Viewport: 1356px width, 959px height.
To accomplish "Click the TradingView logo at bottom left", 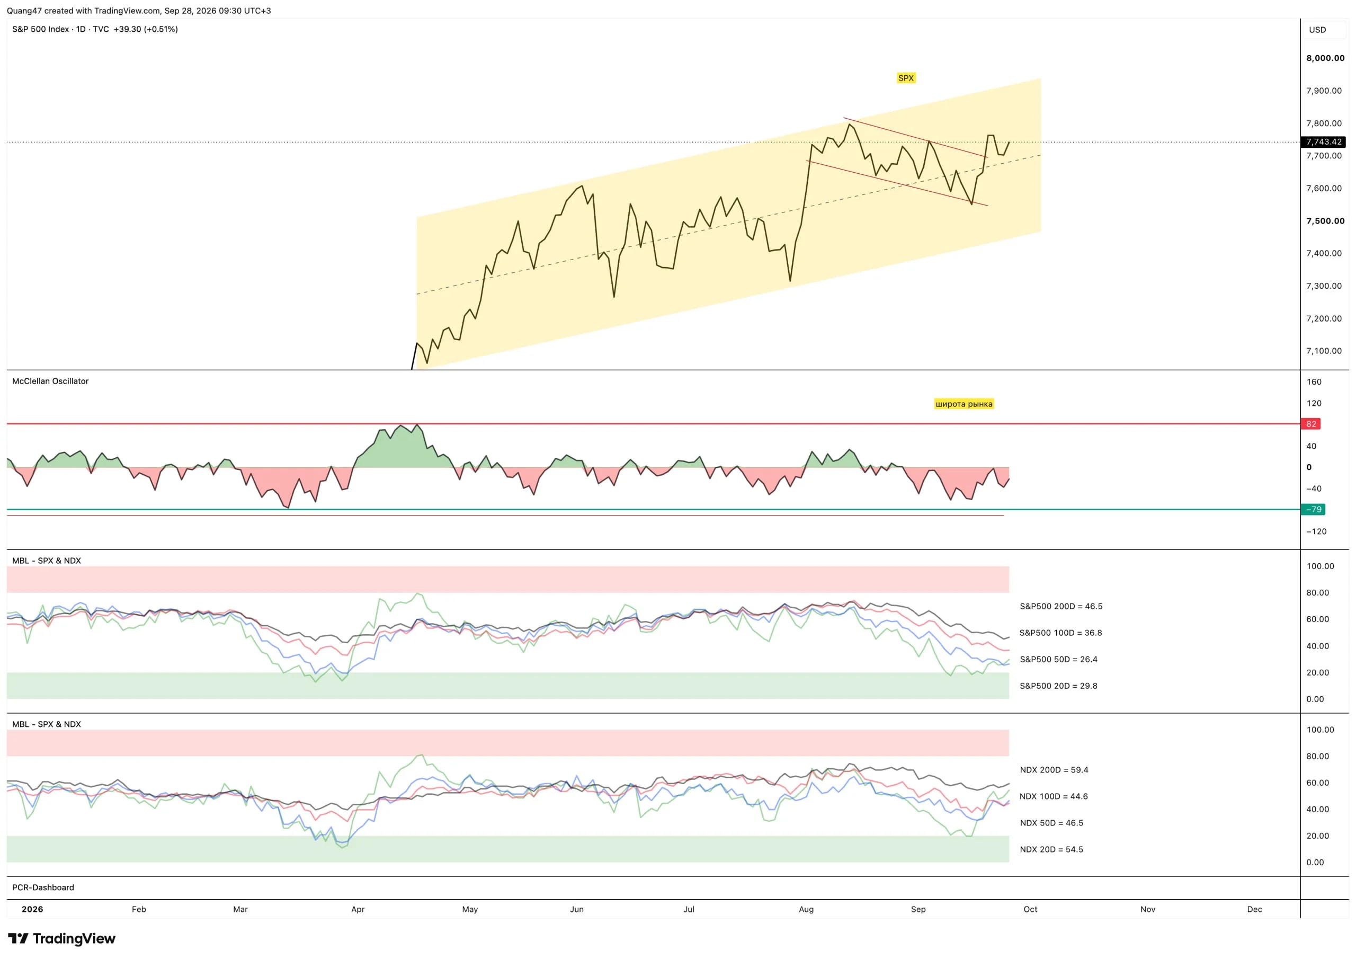I will (61, 938).
